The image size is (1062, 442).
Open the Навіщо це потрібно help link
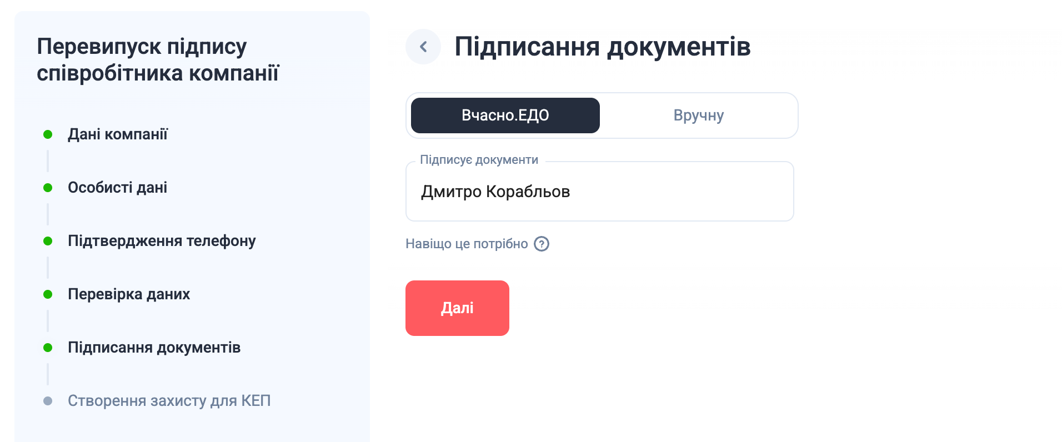point(467,244)
